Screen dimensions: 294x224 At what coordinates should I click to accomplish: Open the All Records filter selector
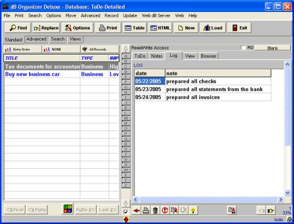pos(100,49)
